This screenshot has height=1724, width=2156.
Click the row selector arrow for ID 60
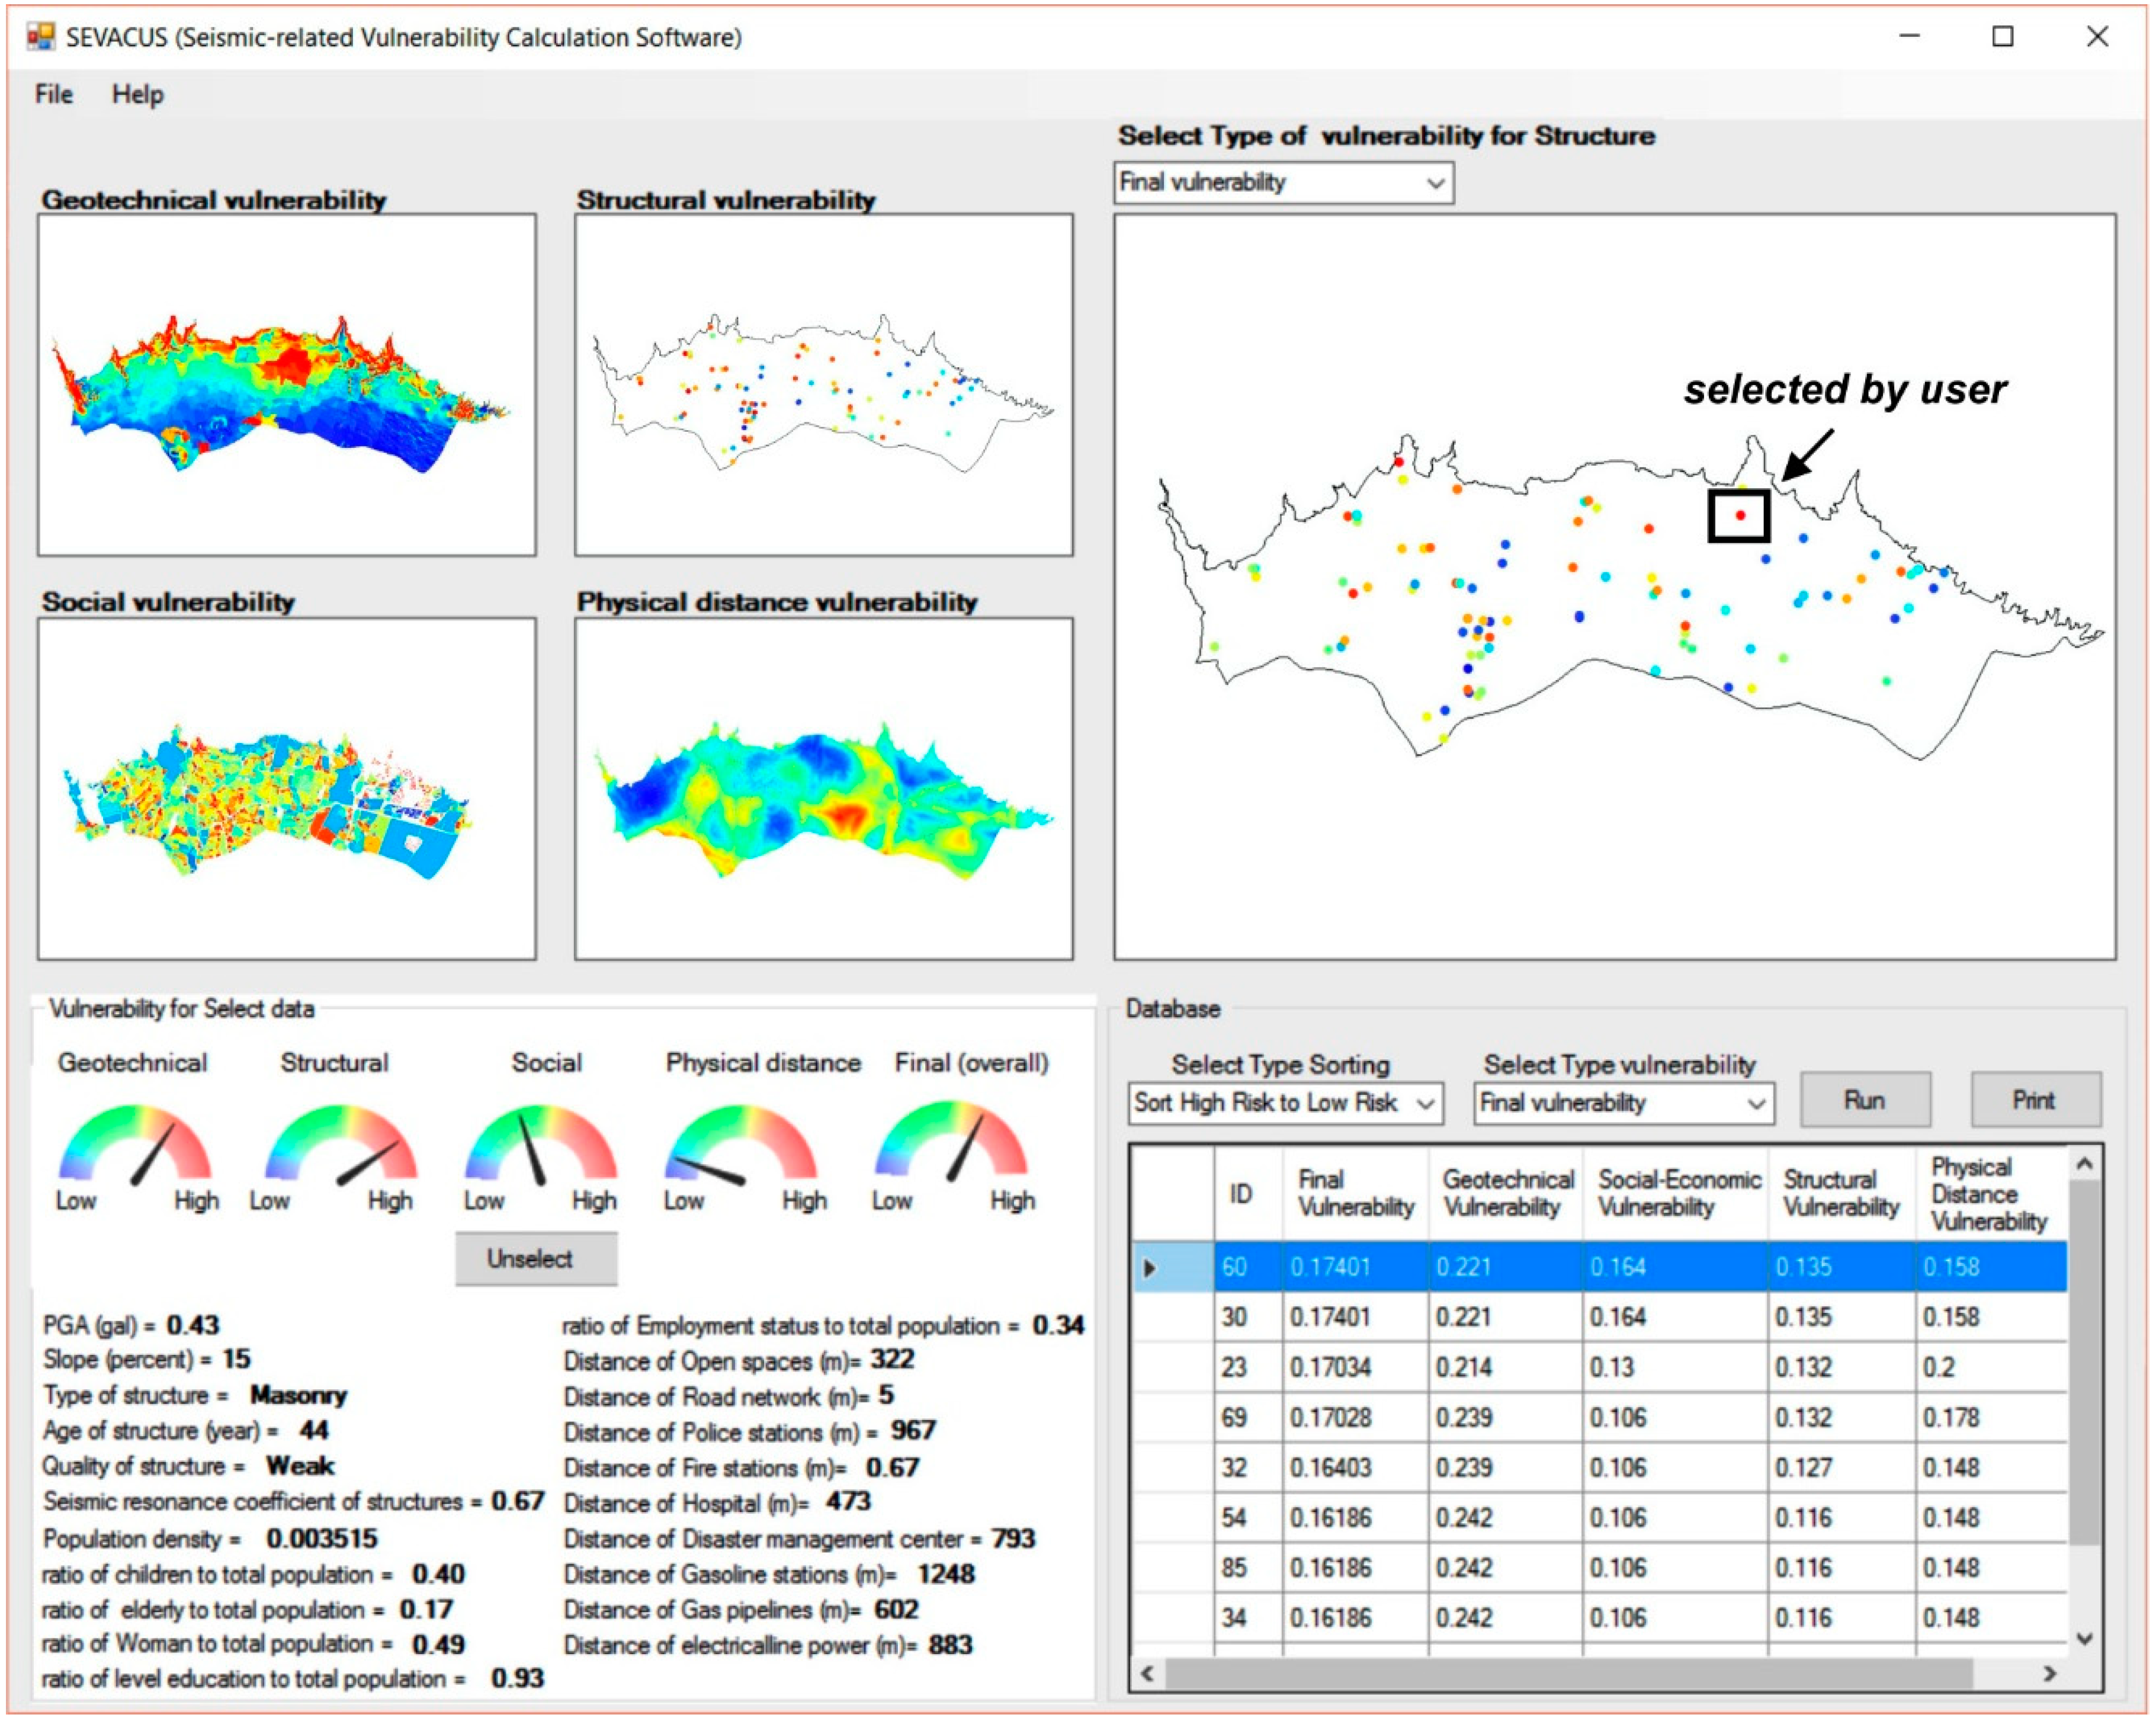pos(1150,1268)
